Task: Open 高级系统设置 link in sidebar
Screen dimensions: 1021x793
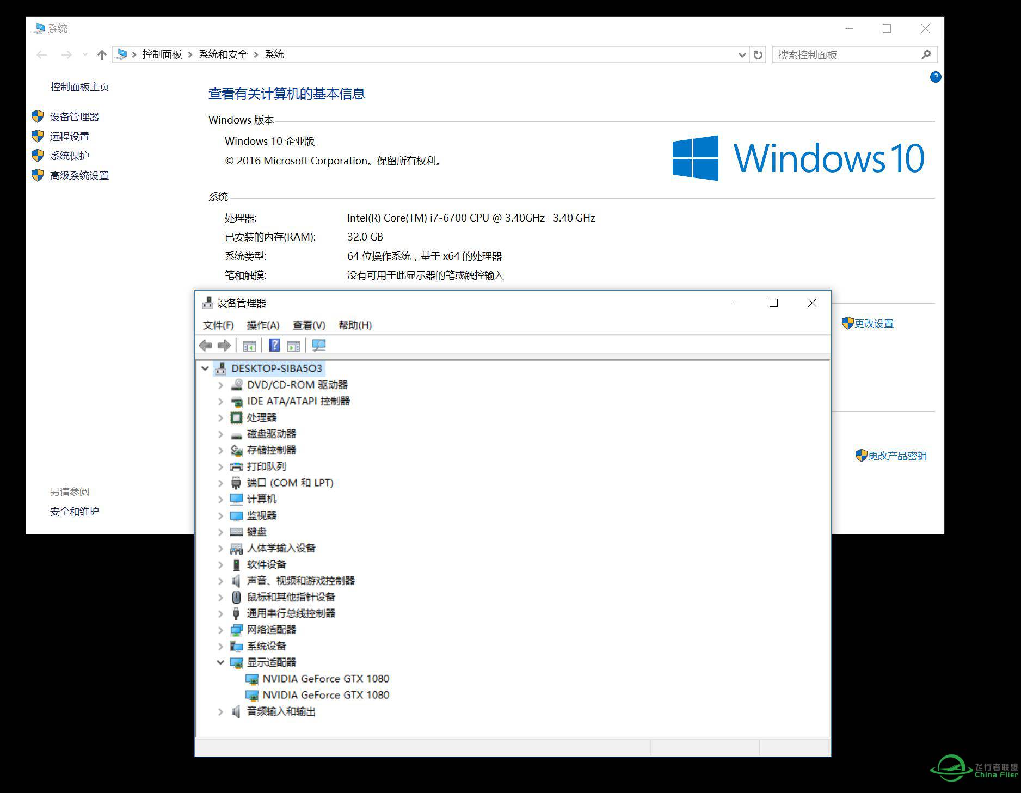Action: (79, 176)
